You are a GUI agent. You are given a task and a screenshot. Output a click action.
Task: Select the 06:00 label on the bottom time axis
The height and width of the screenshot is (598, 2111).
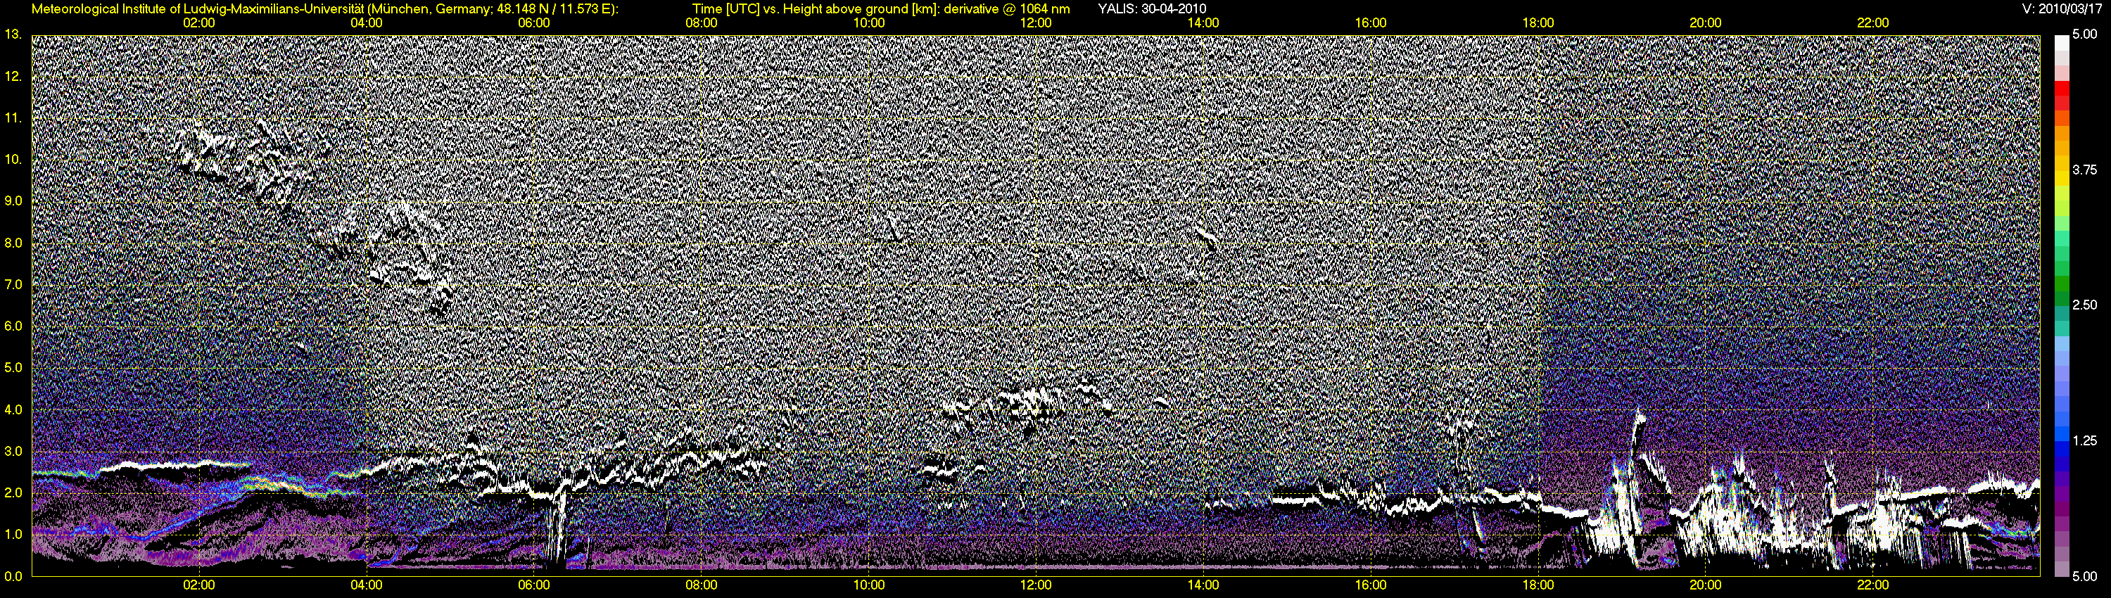pyautogui.click(x=533, y=585)
